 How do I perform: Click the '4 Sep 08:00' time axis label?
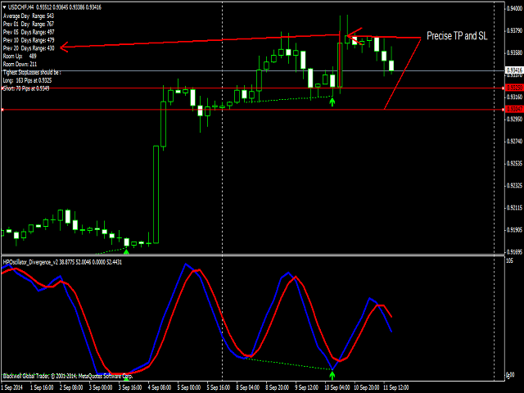(x=160, y=387)
